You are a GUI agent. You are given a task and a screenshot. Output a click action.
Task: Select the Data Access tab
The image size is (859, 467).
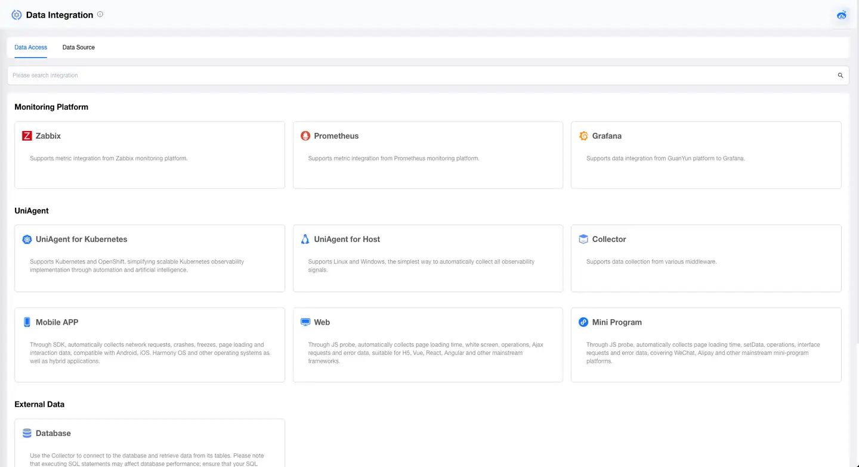(31, 47)
